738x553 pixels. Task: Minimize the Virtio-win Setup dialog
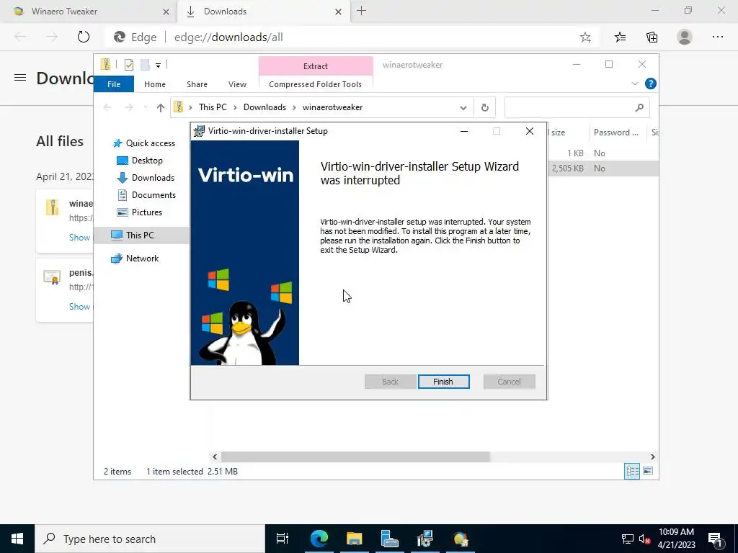(x=464, y=131)
